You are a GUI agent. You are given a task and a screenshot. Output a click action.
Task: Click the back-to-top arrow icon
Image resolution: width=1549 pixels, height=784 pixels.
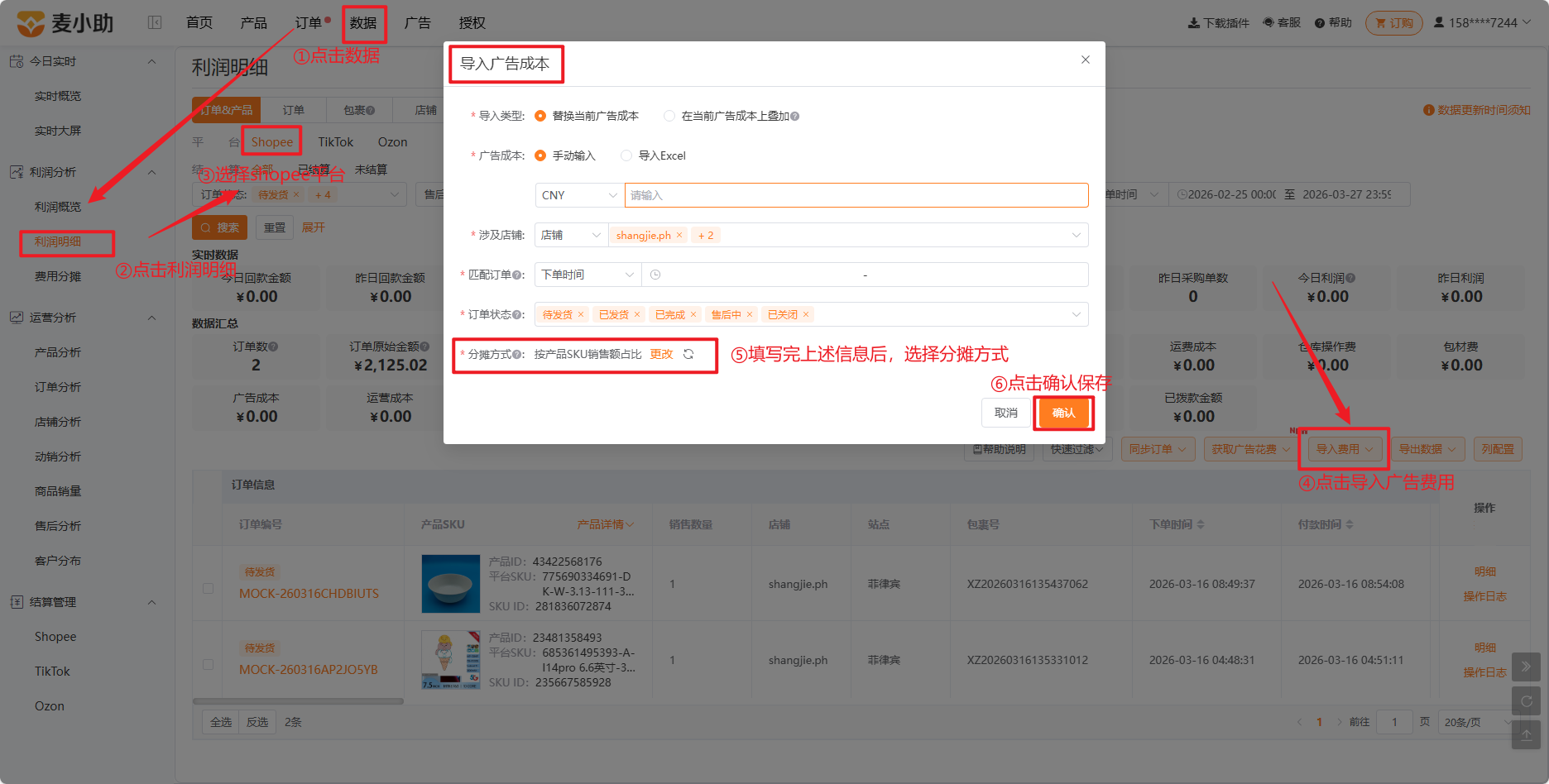coord(1527,734)
